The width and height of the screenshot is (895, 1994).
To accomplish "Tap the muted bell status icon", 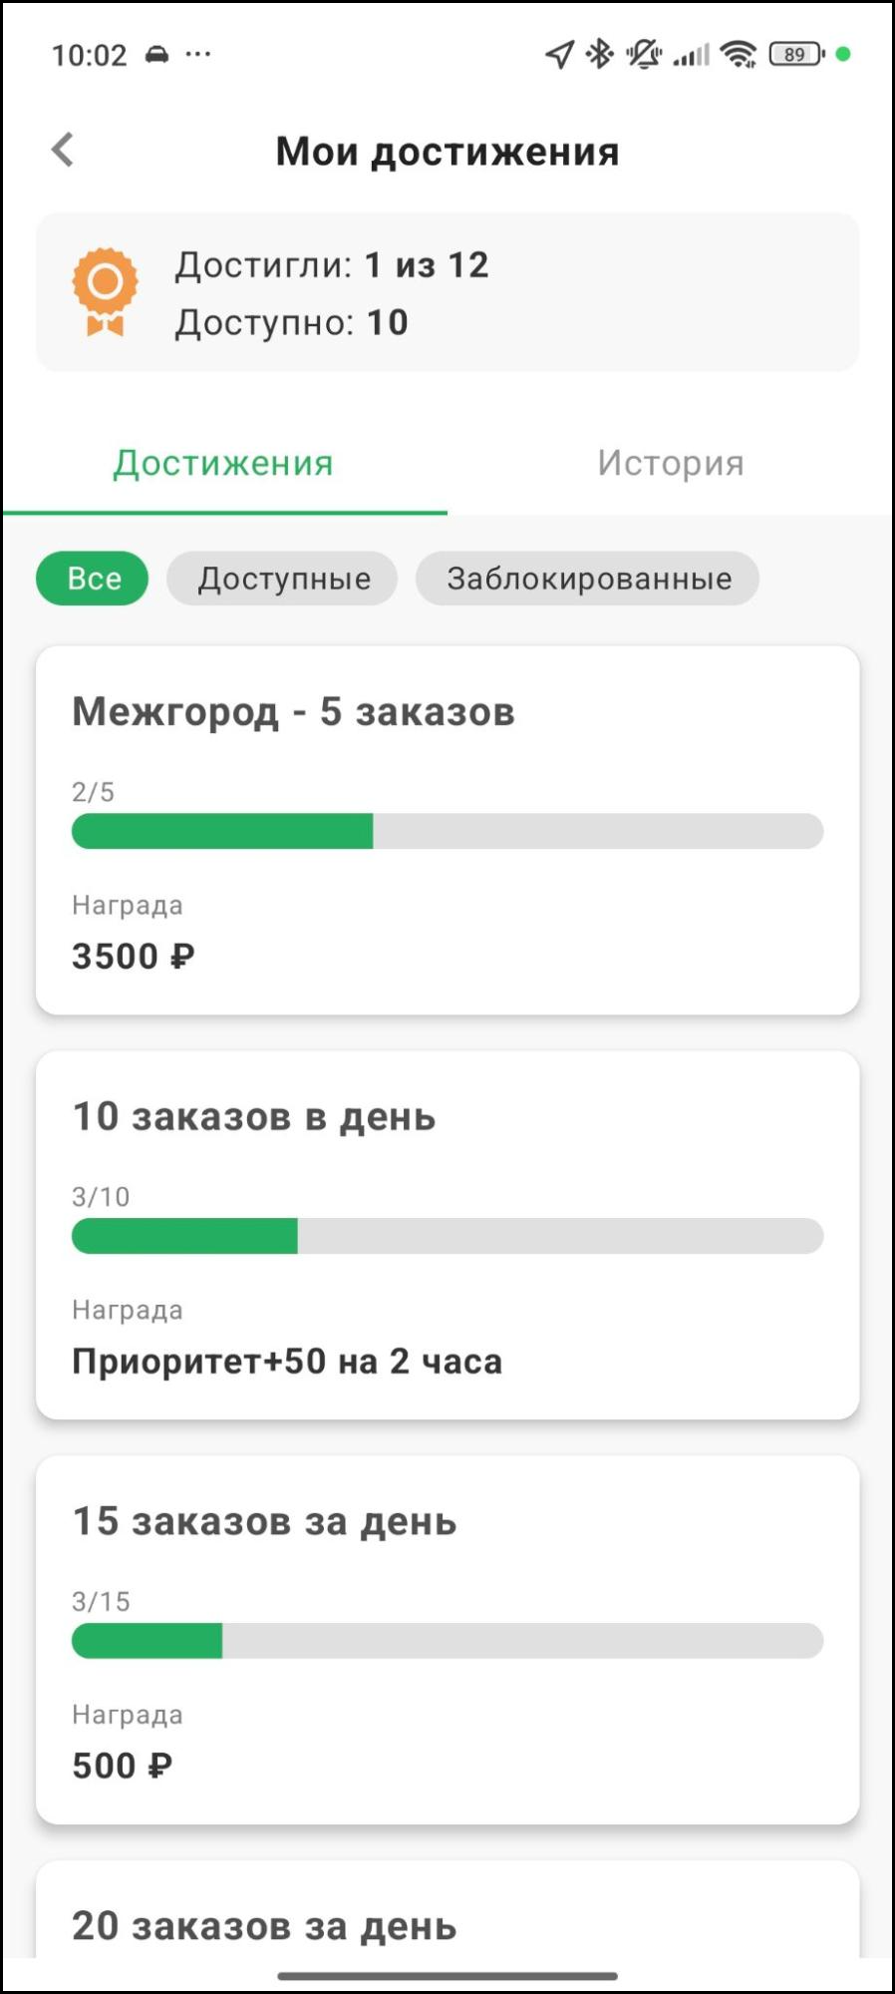I will point(644,54).
